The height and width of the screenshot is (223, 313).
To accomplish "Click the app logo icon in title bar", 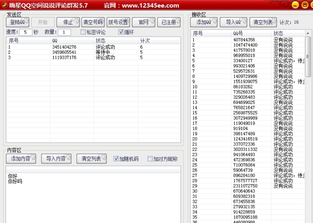I will coord(4,5).
